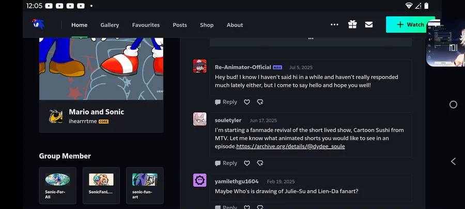Screen dimensions: 465x209
Task: Open the About tab
Action: (235, 25)
